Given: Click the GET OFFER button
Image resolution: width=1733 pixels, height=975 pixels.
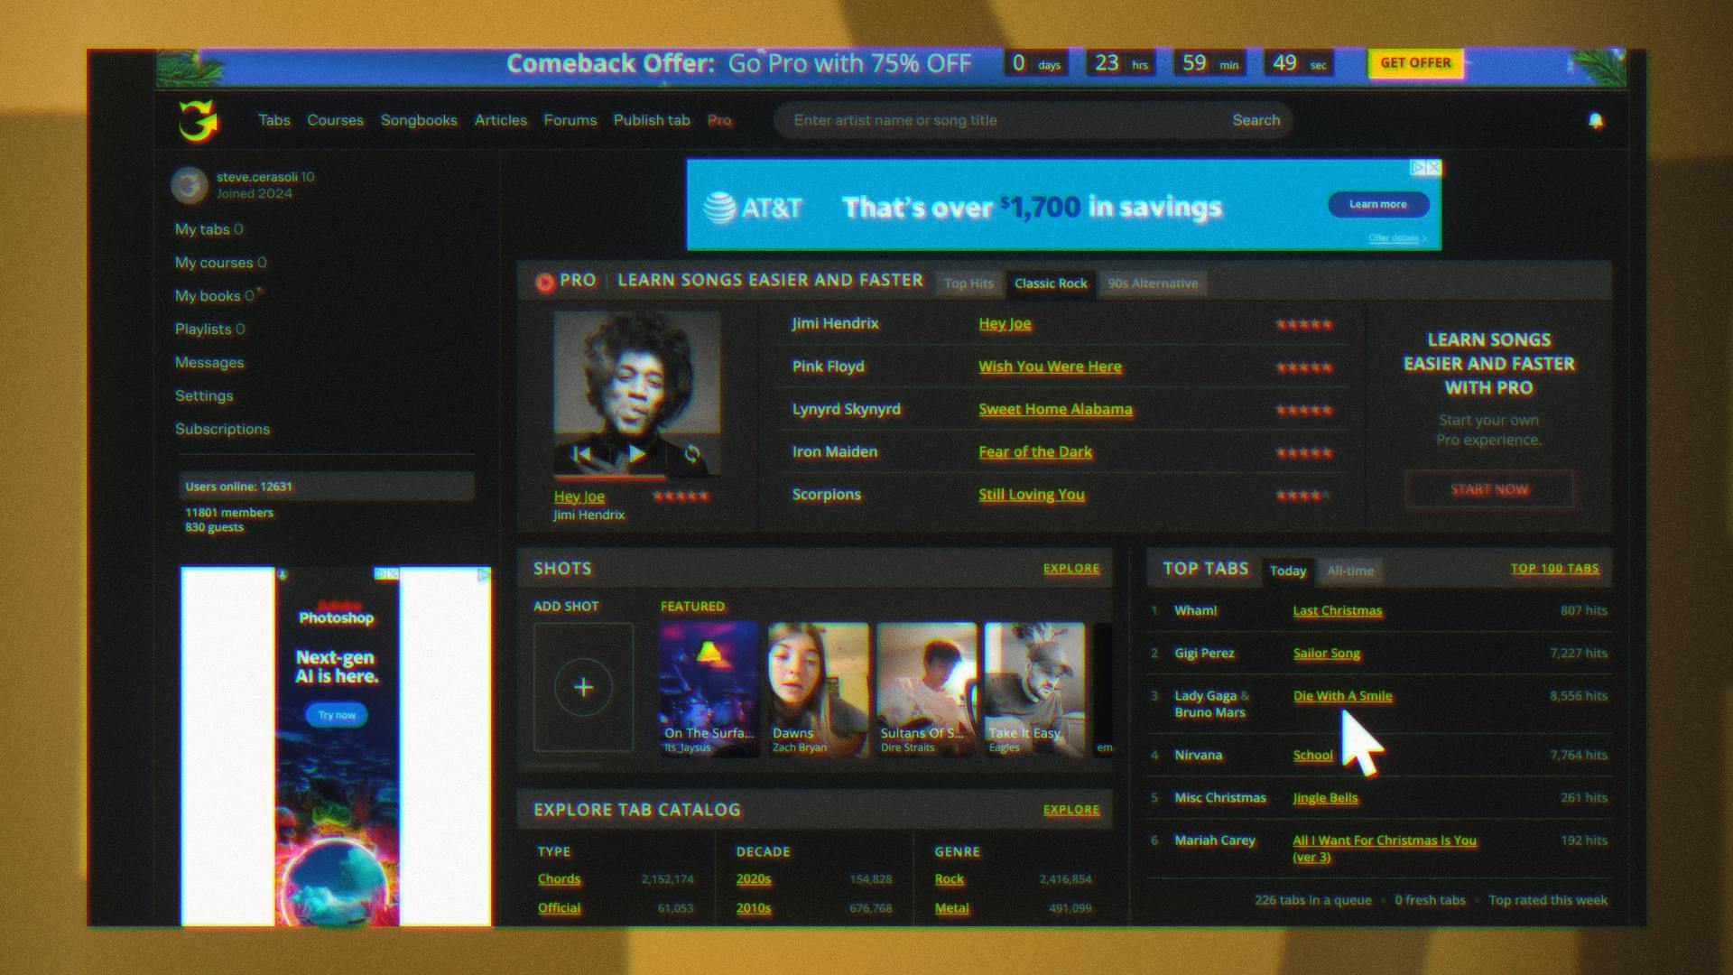Looking at the screenshot, I should 1415,63.
